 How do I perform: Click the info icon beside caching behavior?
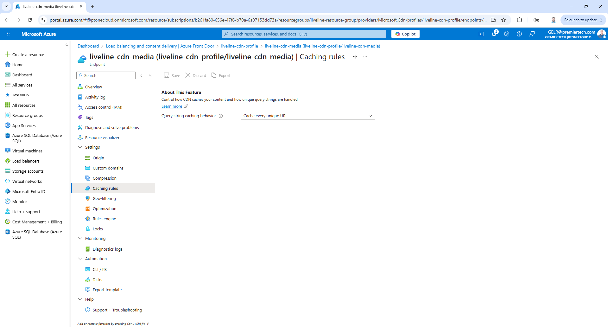pyautogui.click(x=221, y=116)
